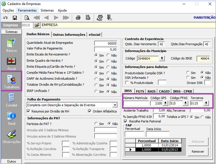The height and width of the screenshot is (164, 216).
Task: Exit using the door icon
Action: pyautogui.click(x=109, y=18)
